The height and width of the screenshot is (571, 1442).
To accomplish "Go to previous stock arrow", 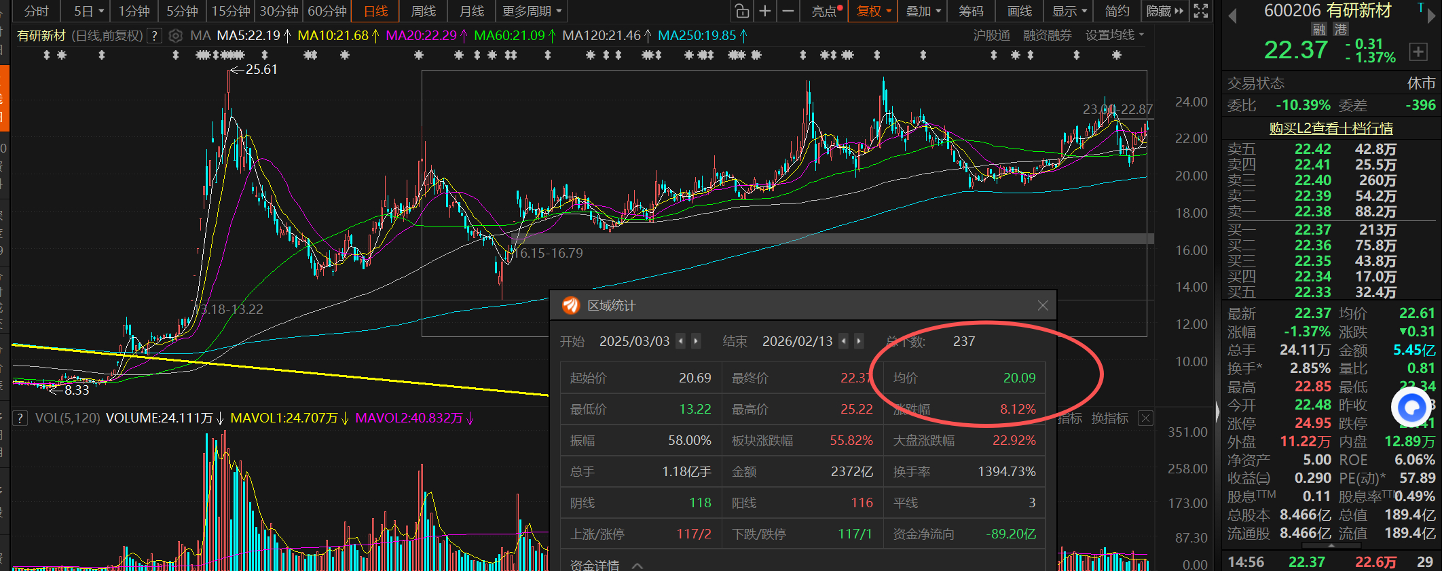I will pos(1233,15).
